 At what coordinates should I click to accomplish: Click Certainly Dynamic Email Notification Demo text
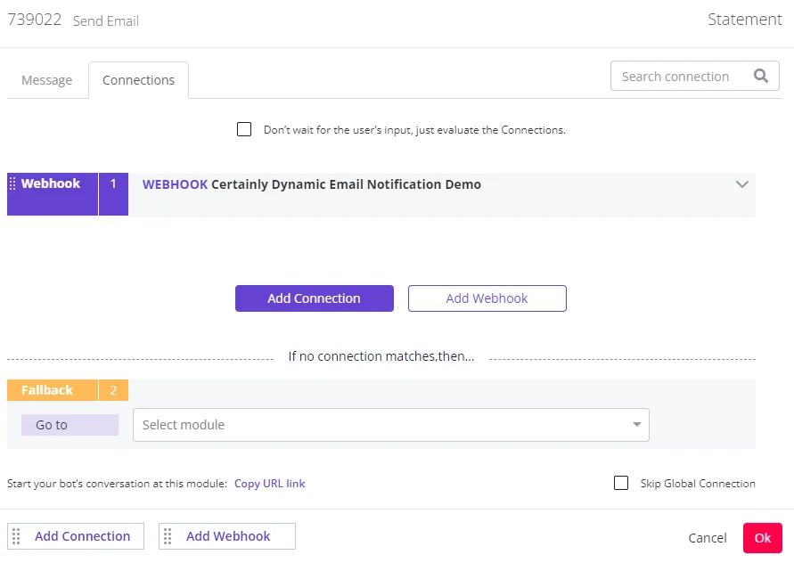[x=346, y=184]
